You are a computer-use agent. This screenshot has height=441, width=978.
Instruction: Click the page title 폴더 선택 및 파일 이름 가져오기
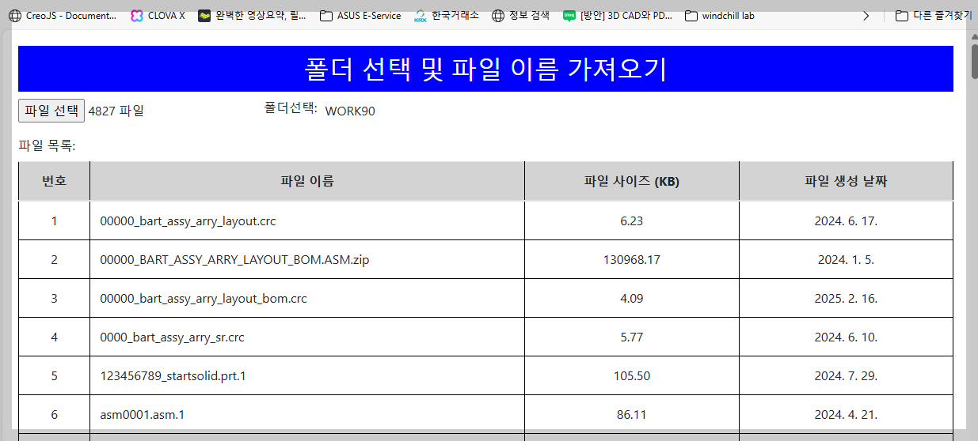tap(485, 69)
